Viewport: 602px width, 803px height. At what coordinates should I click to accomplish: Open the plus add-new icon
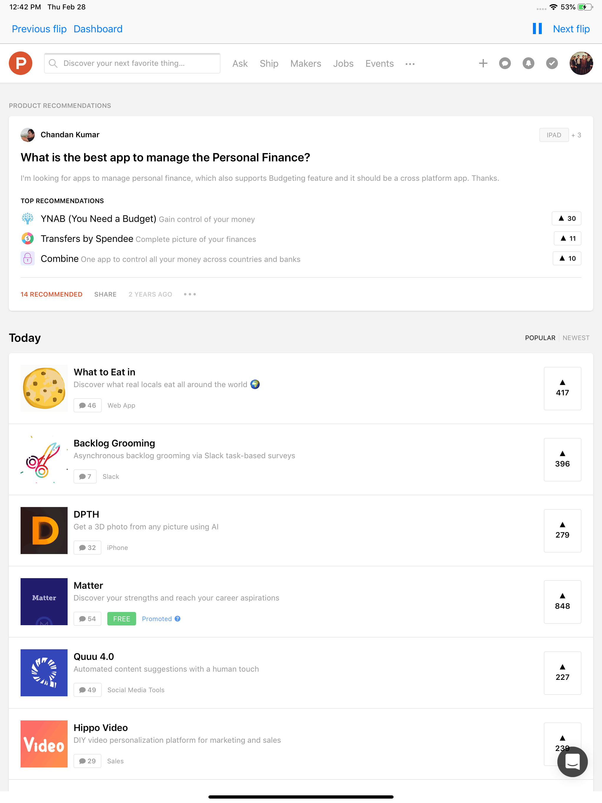[x=483, y=63]
